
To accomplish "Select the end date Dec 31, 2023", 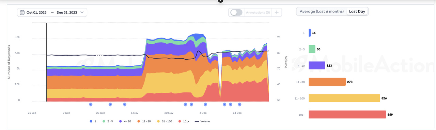I will coord(67,13).
